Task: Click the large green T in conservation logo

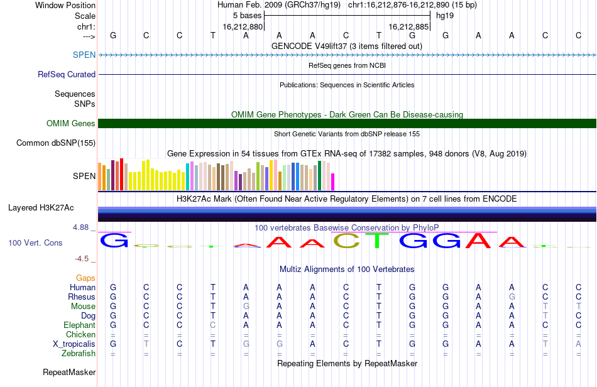Action: click(377, 241)
